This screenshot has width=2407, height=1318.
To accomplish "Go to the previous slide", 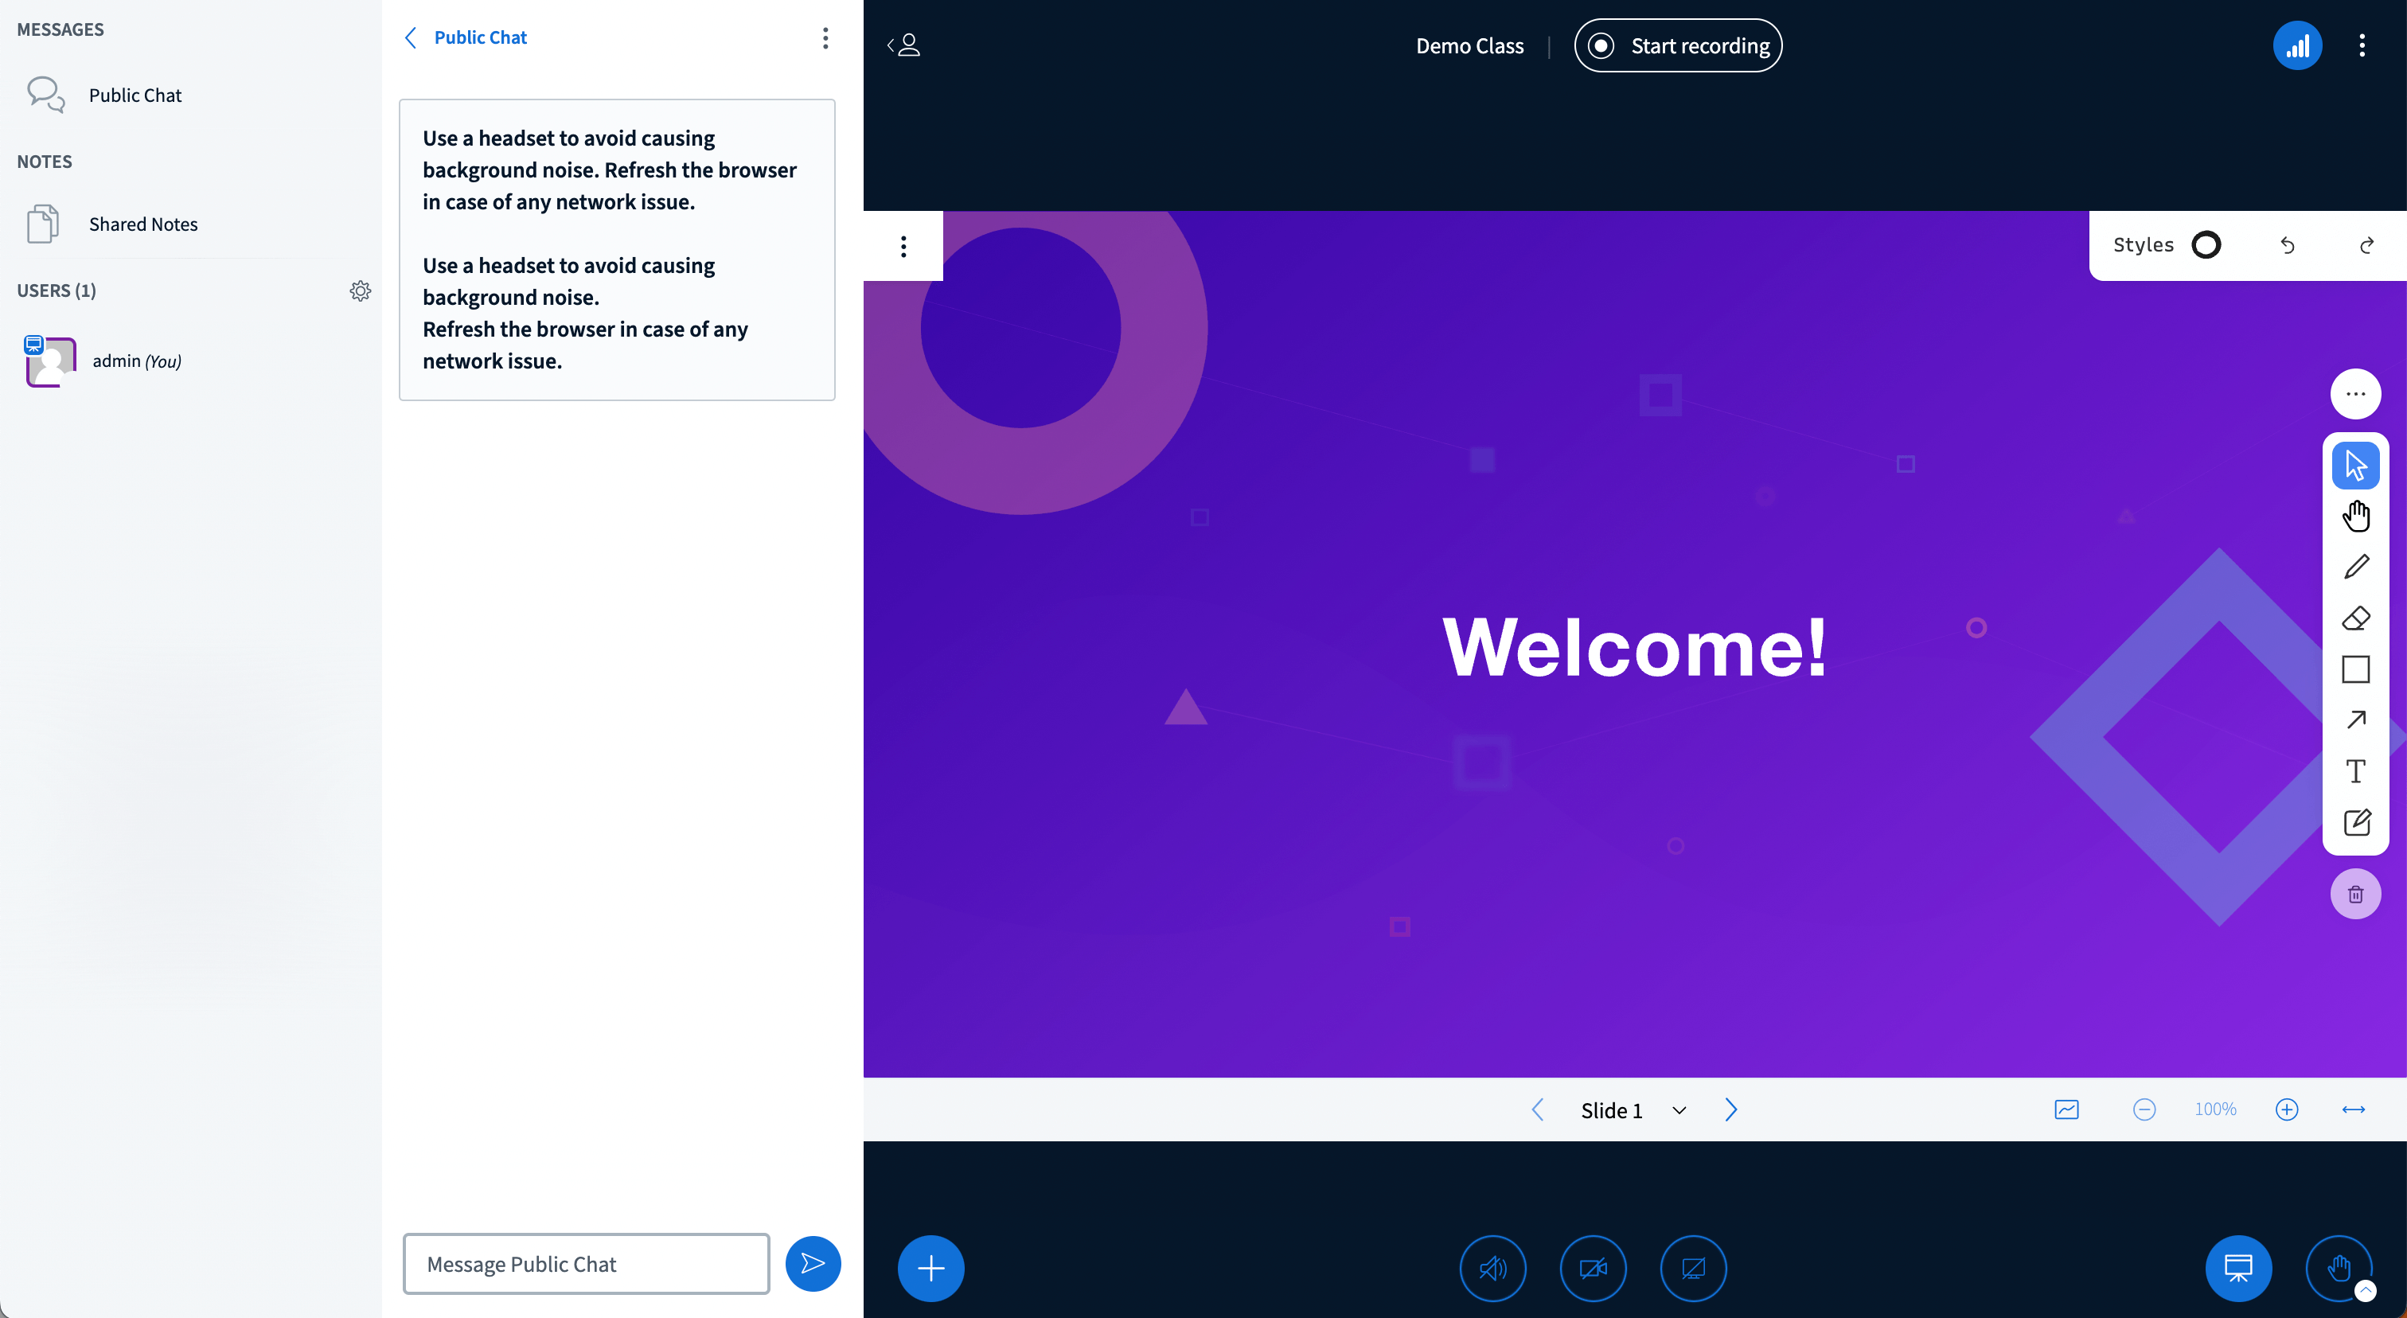I will (x=1537, y=1109).
